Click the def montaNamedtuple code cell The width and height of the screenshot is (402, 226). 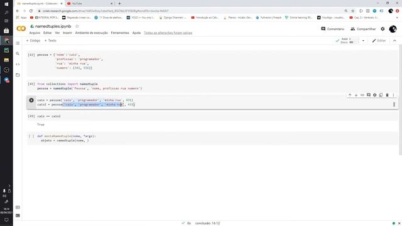click(x=213, y=138)
